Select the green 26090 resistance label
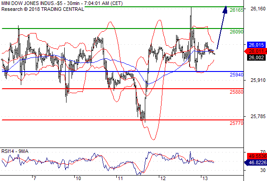The image size is (267, 181). (237, 32)
